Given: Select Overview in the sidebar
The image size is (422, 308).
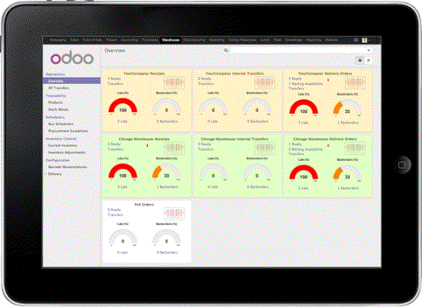Looking at the screenshot, I should click(72, 80).
